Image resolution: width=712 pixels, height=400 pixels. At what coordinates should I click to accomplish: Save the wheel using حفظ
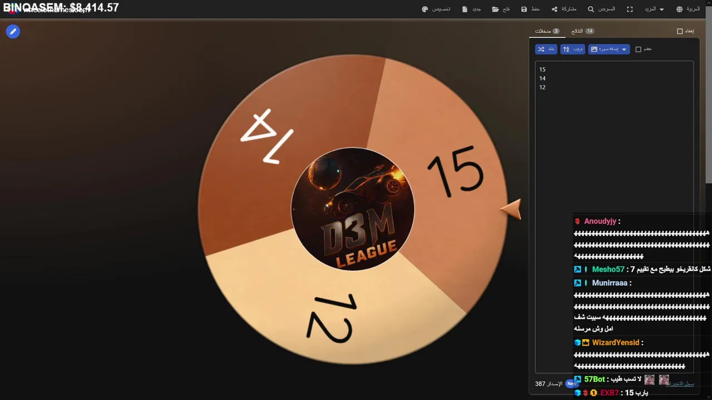[531, 9]
